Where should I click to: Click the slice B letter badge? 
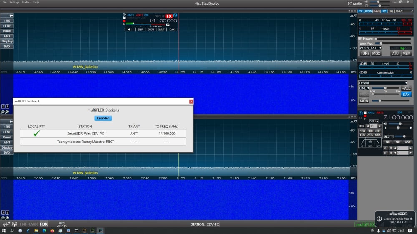coord(360,113)
